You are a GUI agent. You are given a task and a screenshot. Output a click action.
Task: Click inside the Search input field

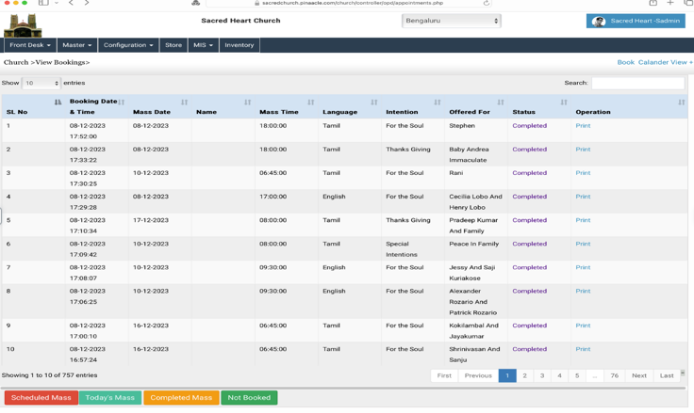(638, 83)
